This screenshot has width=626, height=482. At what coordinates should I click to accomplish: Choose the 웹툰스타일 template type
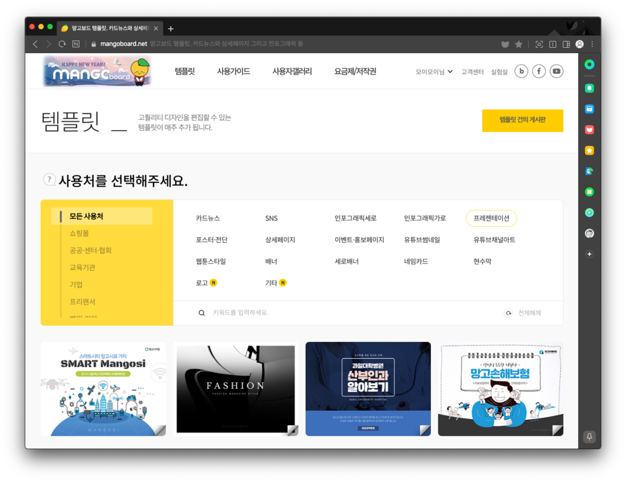211,261
